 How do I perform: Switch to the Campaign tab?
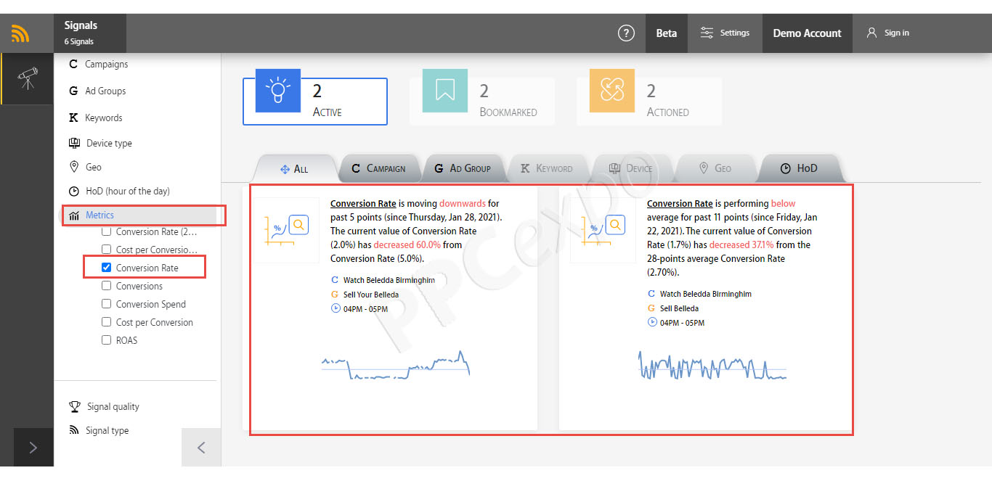click(379, 168)
